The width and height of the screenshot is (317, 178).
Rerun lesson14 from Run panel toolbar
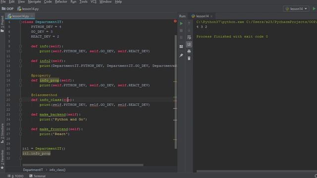[x=181, y=24]
